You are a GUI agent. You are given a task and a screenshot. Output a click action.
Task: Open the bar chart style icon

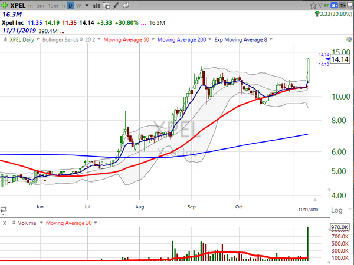[x=96, y=5]
